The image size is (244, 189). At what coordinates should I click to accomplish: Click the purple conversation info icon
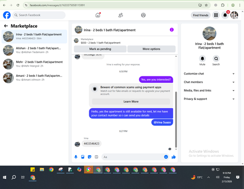pyautogui.click(x=172, y=30)
